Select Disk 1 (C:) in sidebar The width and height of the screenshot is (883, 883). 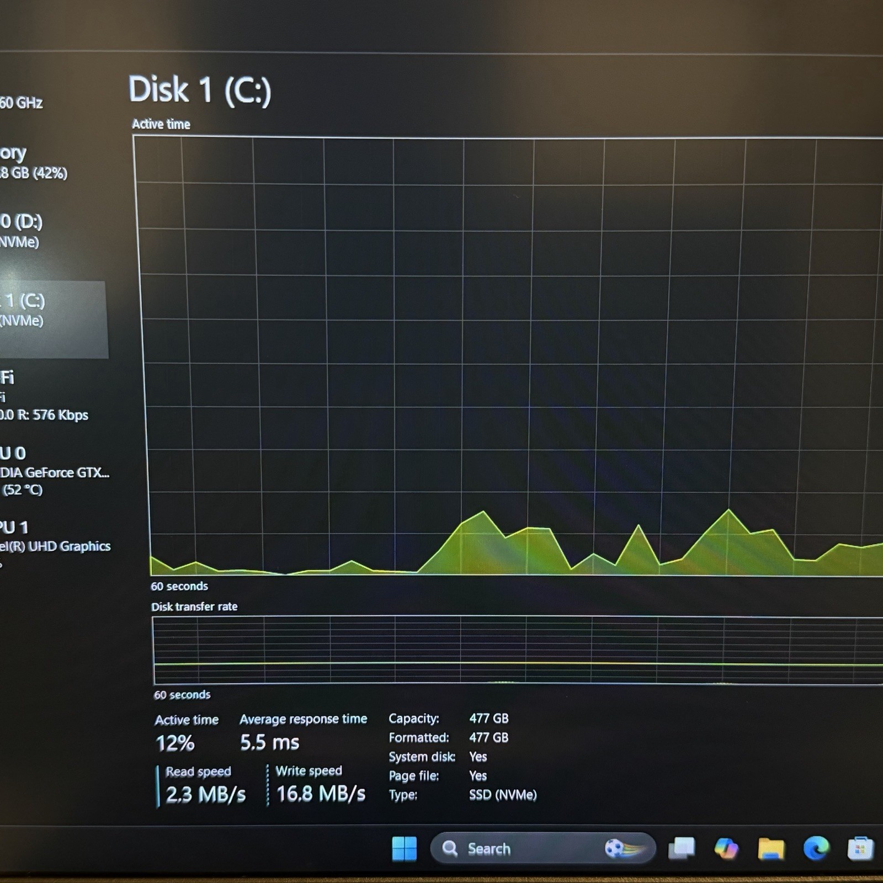click(x=54, y=319)
